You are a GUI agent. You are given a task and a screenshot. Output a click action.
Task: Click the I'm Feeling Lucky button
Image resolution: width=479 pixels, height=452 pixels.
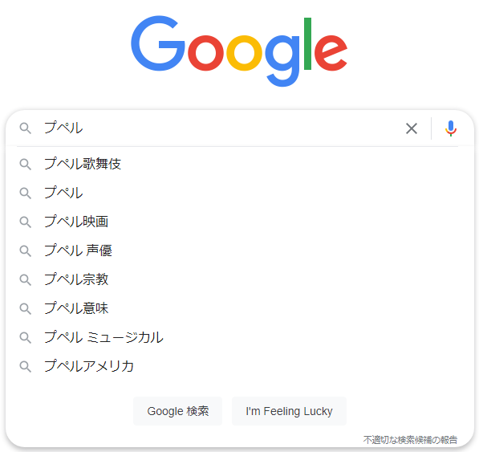(289, 411)
